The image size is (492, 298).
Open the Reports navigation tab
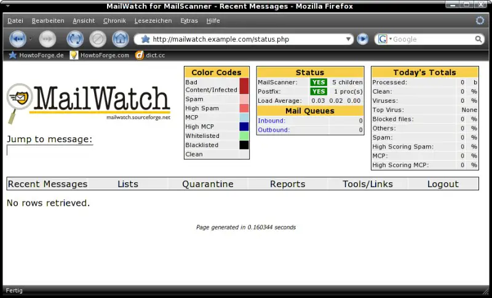(x=288, y=184)
